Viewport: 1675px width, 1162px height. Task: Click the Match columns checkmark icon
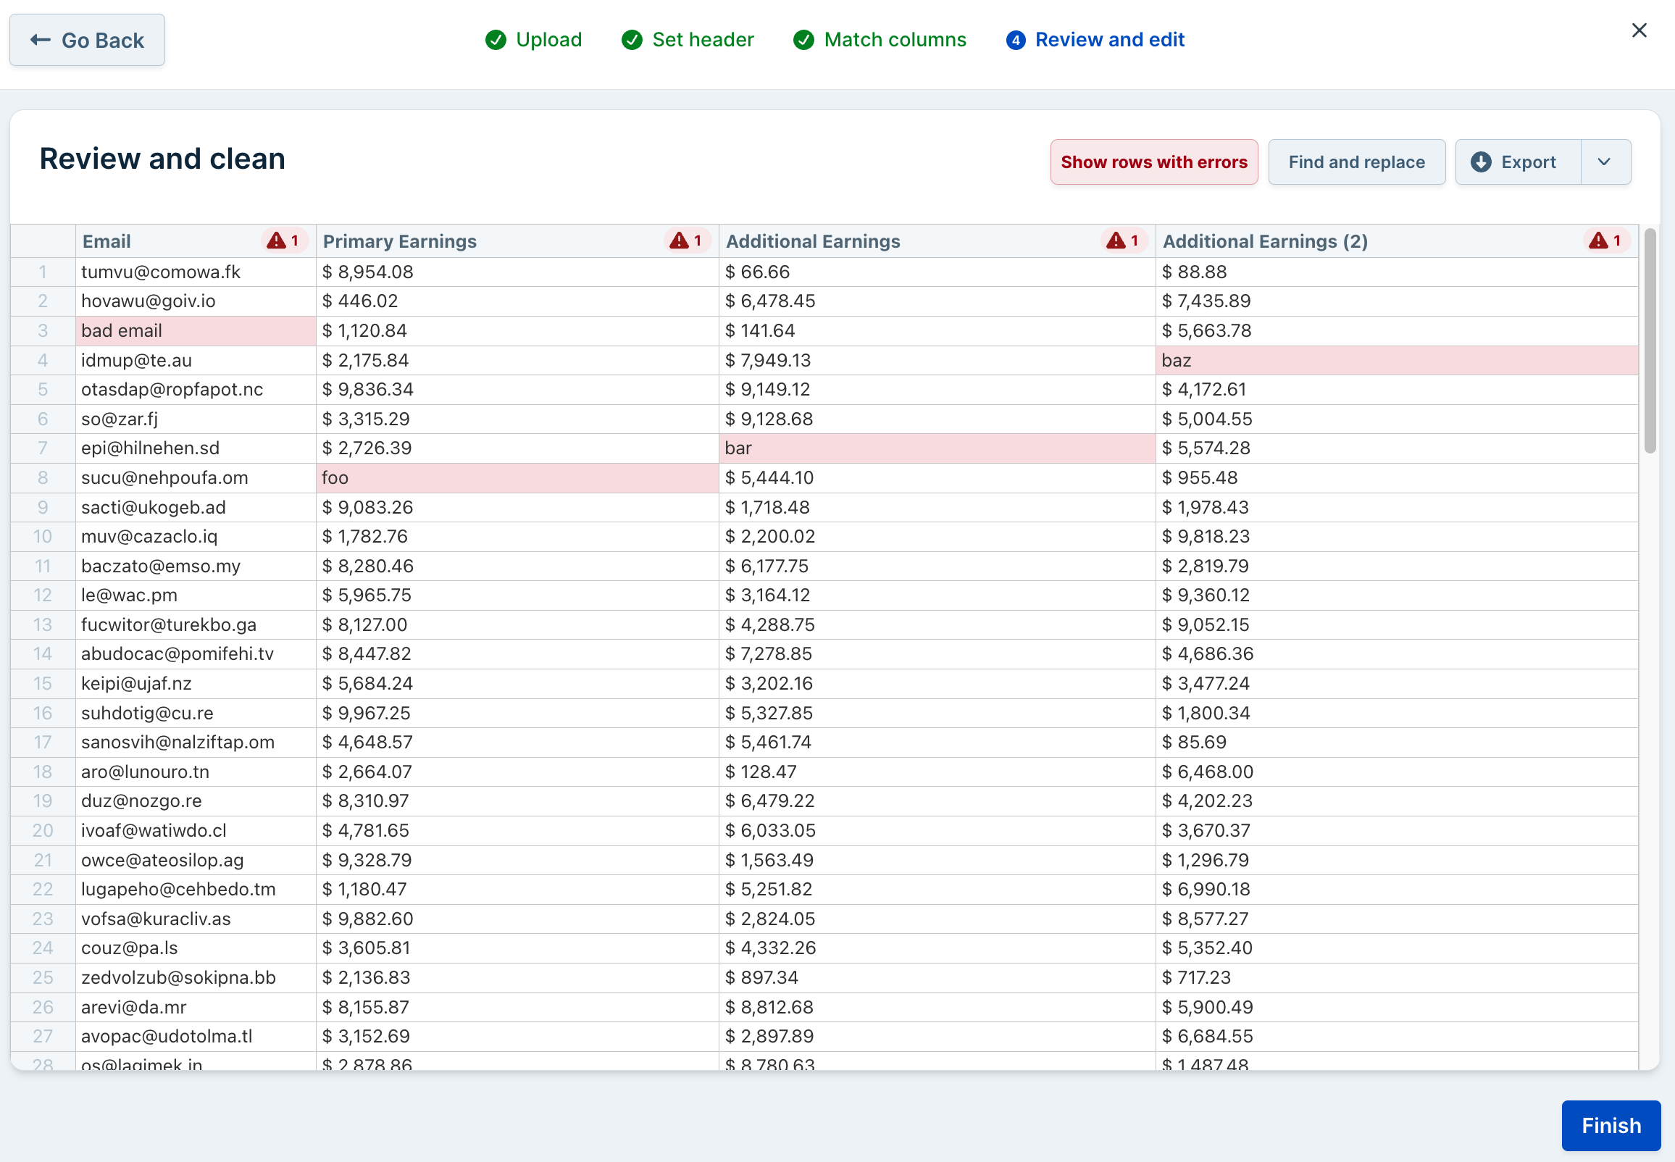click(803, 40)
